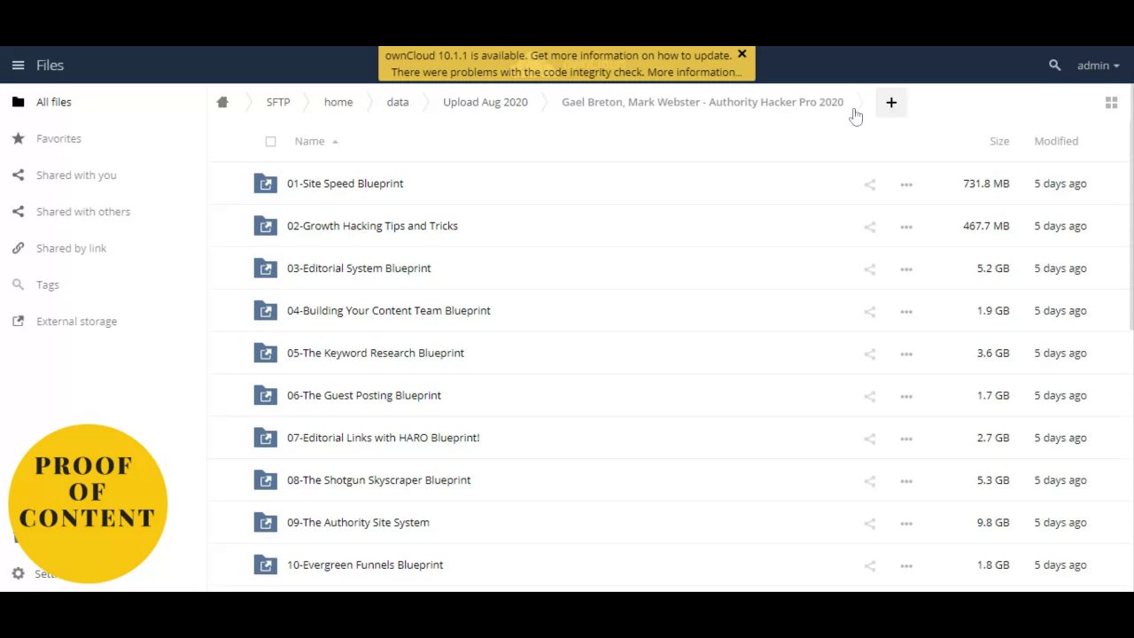
Task: Share 09-The Authority Site System
Action: pos(870,523)
